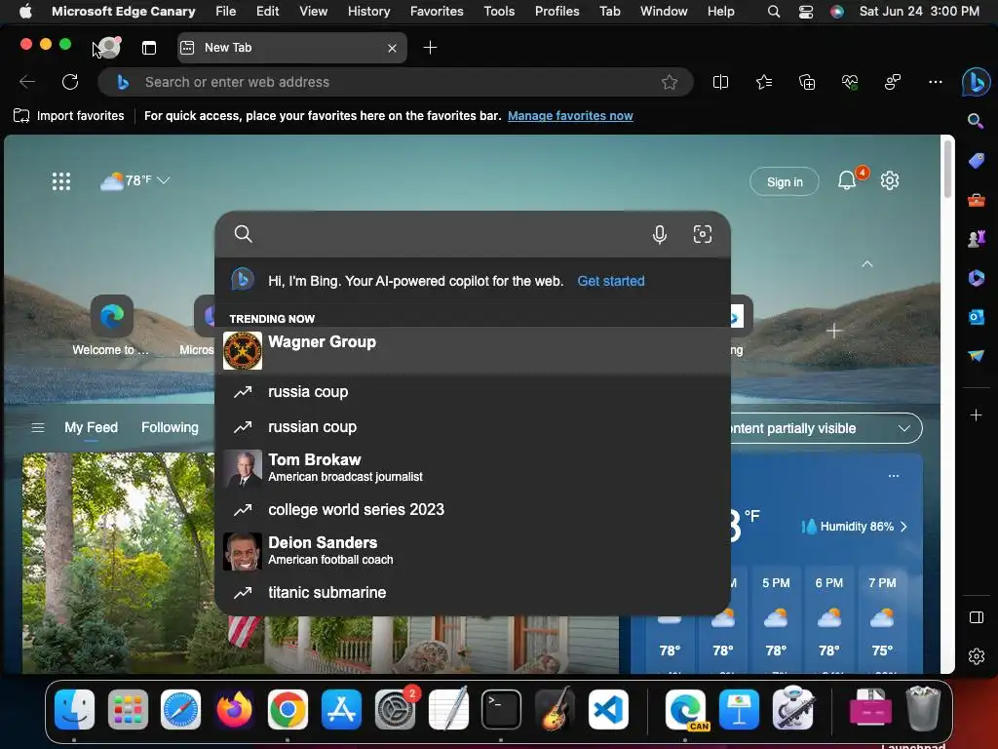Viewport: 998px width, 749px height.
Task: Select the New Tab tab
Action: tap(292, 48)
